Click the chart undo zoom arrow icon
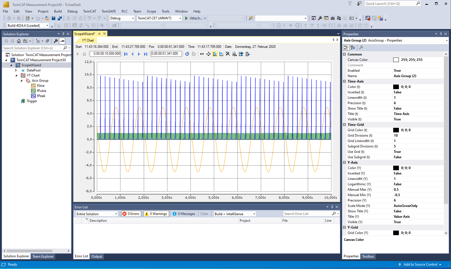 click(x=187, y=54)
